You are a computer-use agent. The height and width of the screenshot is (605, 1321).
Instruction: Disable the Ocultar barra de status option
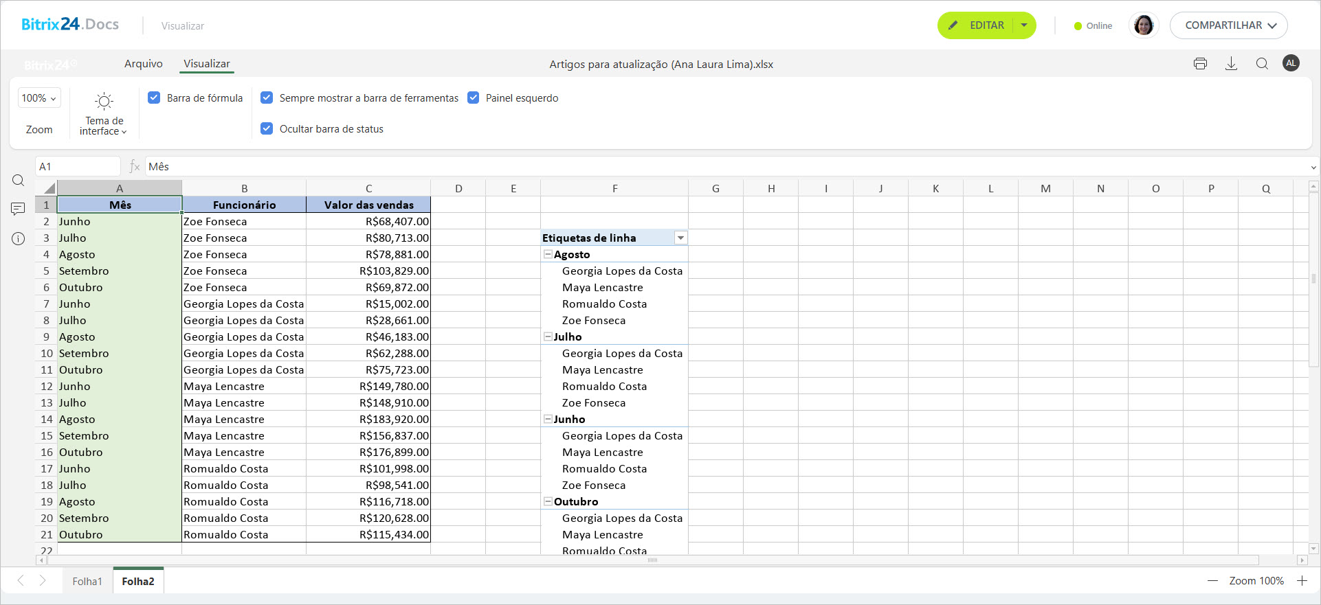[267, 128]
